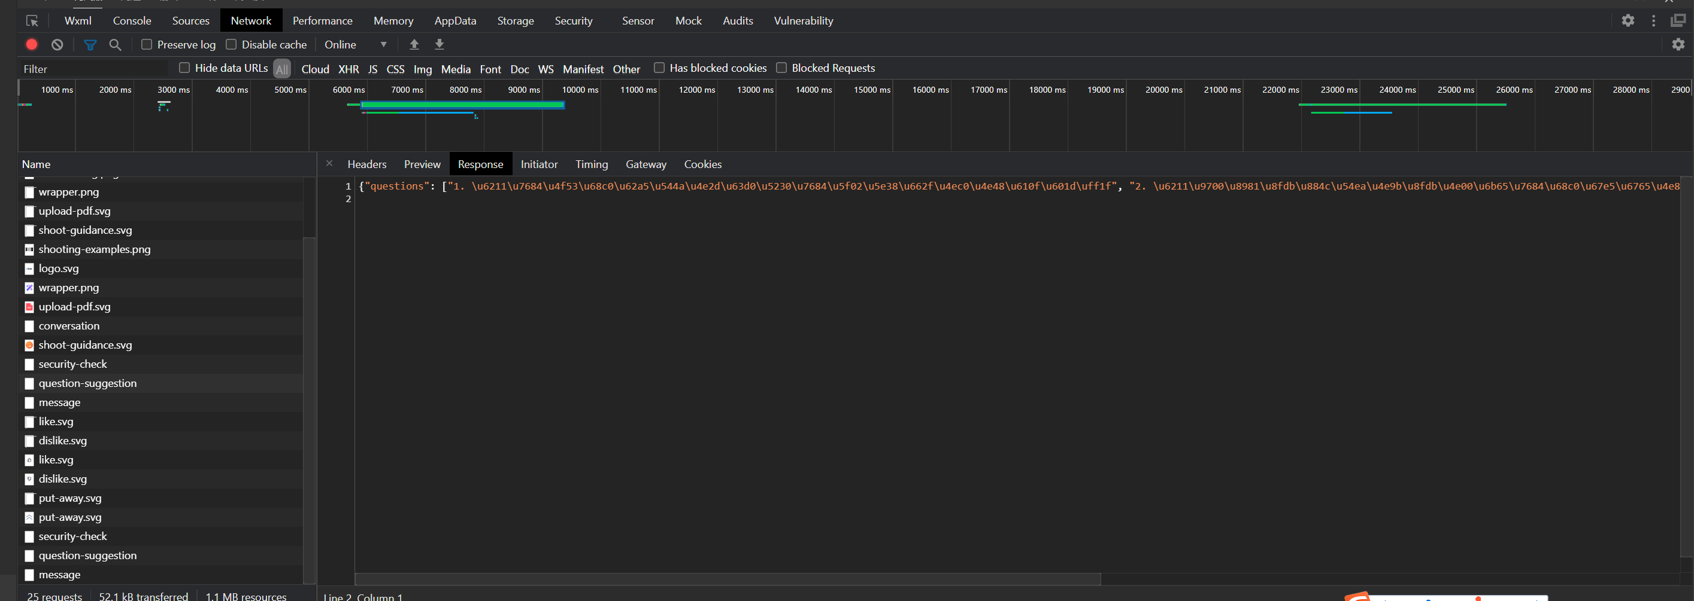
Task: Close the request details panel
Action: click(x=329, y=163)
